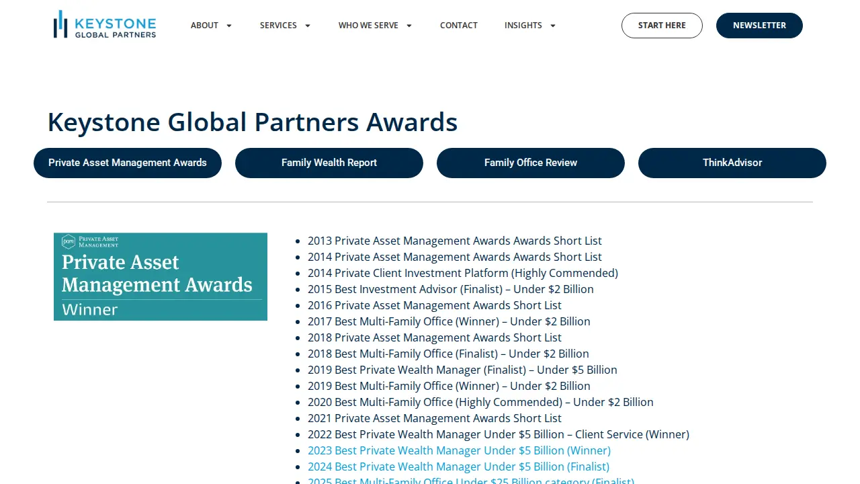Viewport: 860px width, 484px height.
Task: Click the 2021 Private Asset Management Awards entry
Action: click(435, 418)
